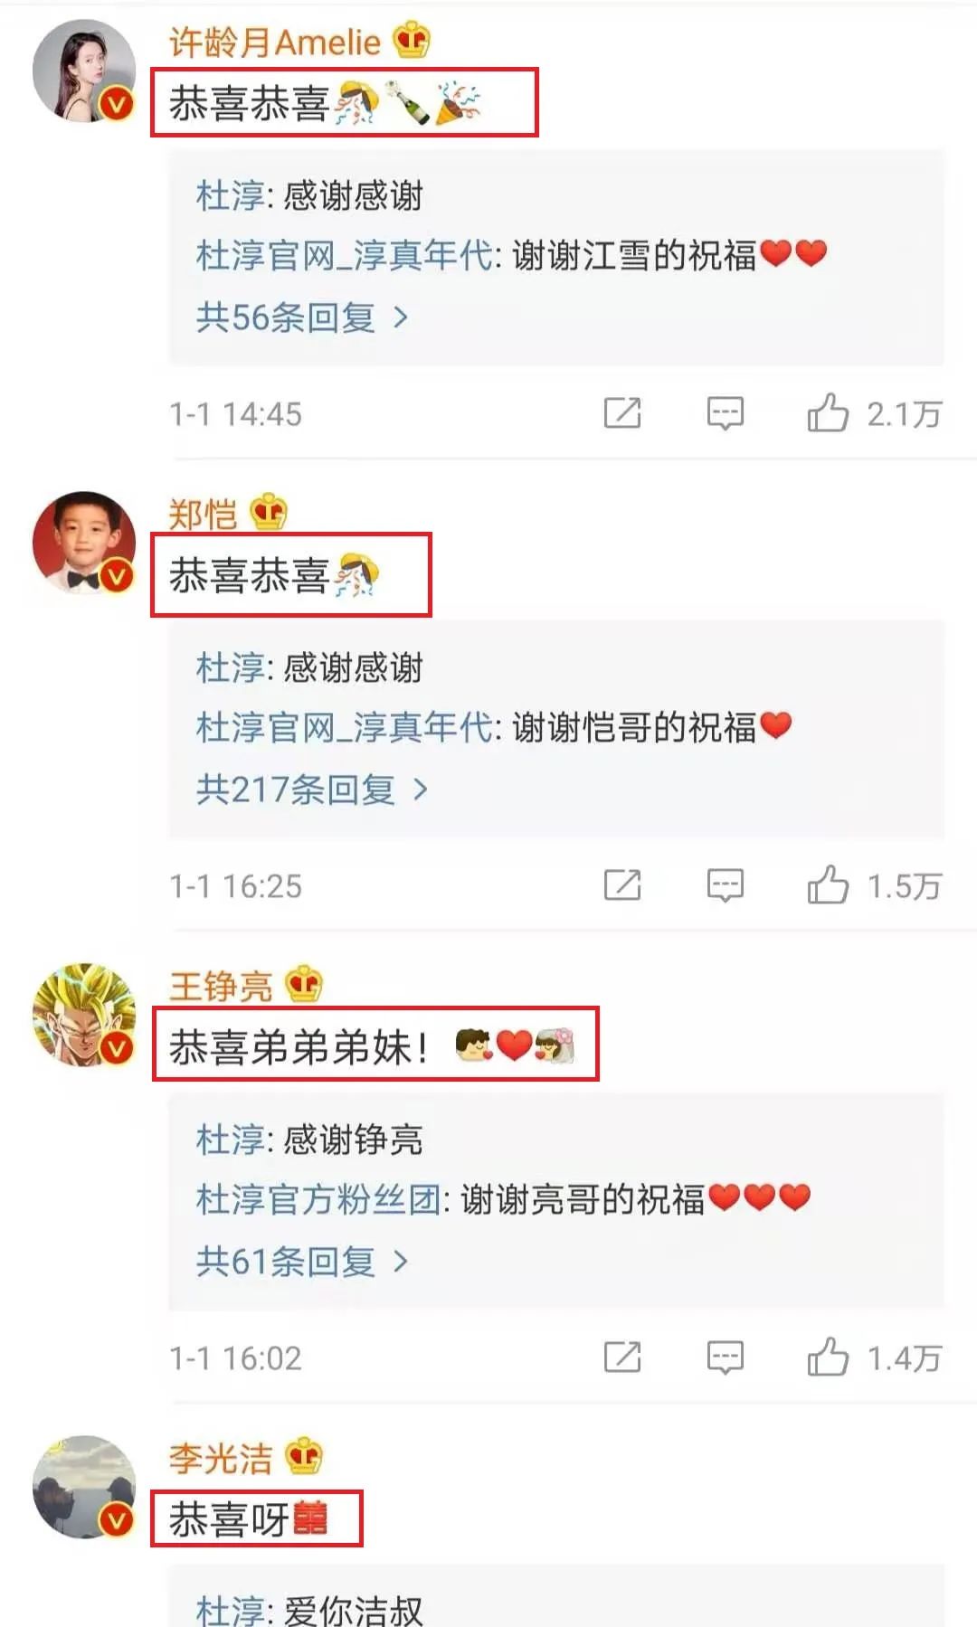The width and height of the screenshot is (977, 1627).
Task: Expand 共56条回复 replies
Action: pyautogui.click(x=303, y=317)
